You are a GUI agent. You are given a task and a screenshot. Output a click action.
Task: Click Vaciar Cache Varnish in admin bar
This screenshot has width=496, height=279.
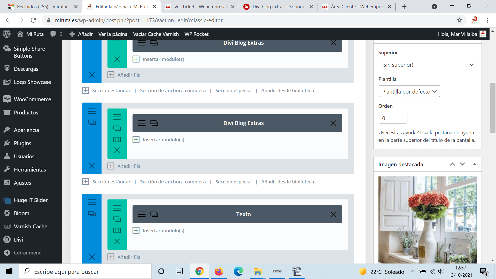[156, 34]
